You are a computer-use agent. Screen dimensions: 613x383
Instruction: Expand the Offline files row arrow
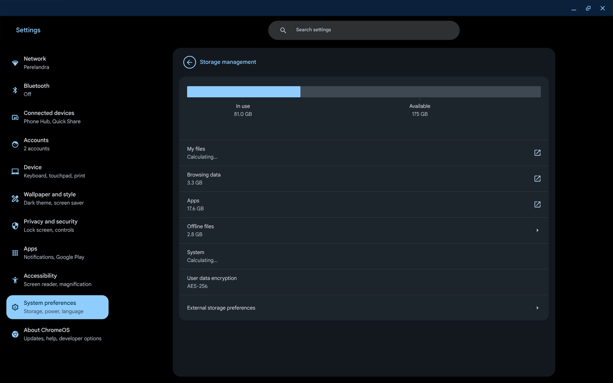point(537,231)
